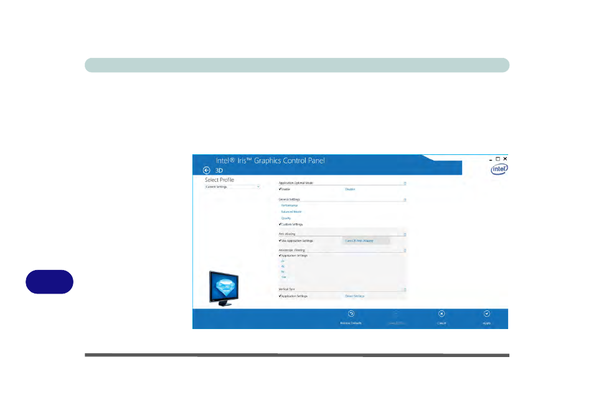Click the Application Optimal Mode heading
This screenshot has width=594, height=418.
[x=296, y=183]
